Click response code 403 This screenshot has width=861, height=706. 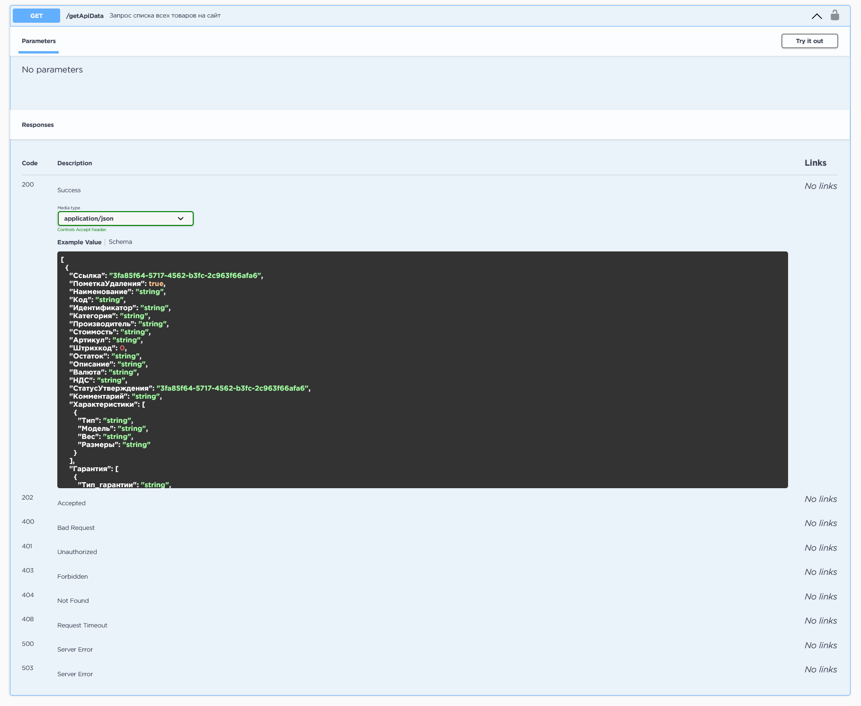pyautogui.click(x=28, y=570)
